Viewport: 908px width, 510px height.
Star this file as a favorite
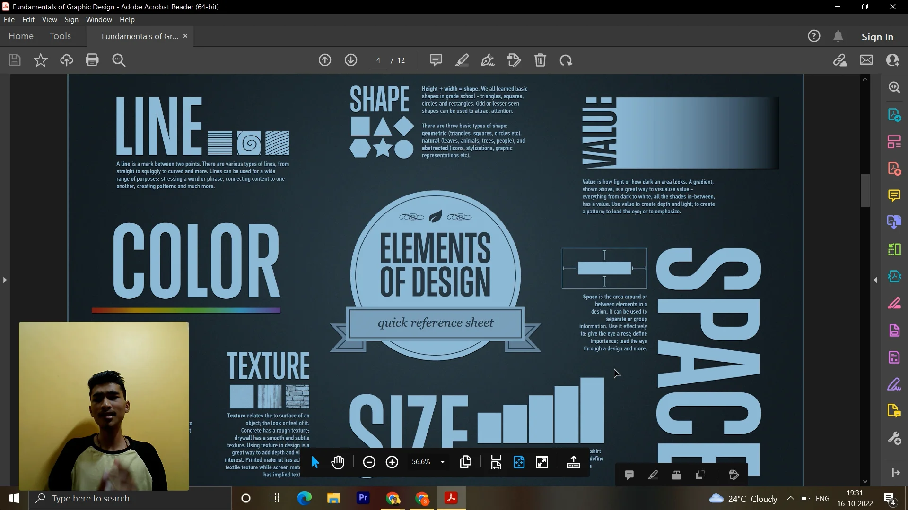[x=41, y=60]
